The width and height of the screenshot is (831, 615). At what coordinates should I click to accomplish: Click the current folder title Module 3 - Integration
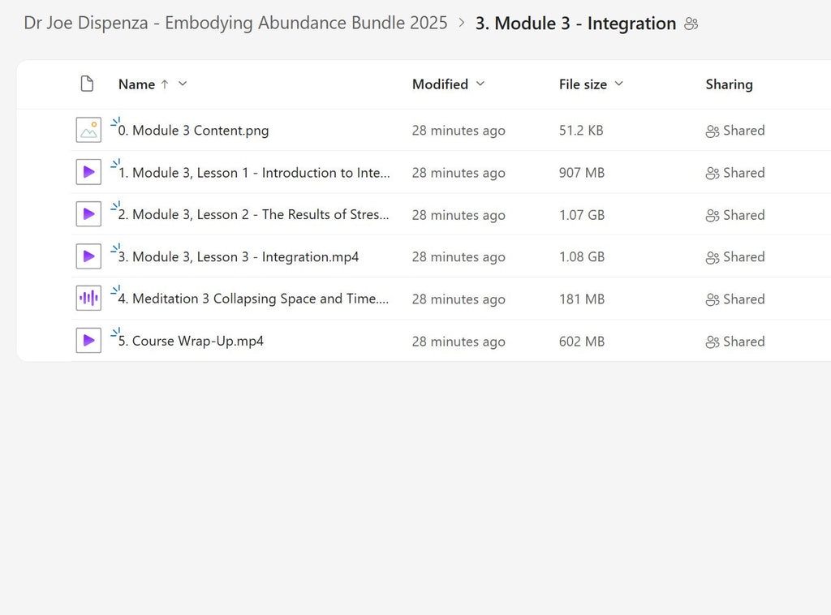(575, 24)
